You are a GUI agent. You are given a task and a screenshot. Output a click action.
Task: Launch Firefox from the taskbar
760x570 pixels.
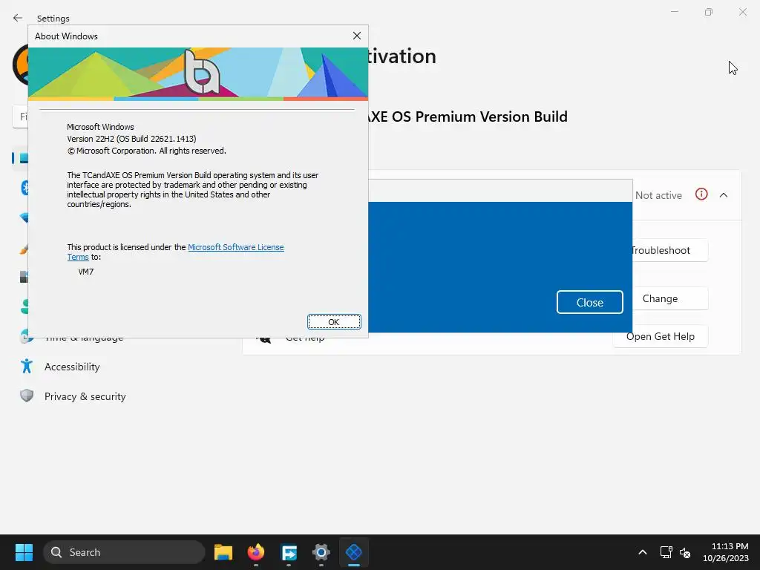point(256,552)
